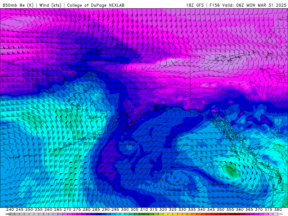This screenshot has height=216, width=288.
Task: Click the 'Wind (kts)' header label
Action: click(x=50, y=5)
